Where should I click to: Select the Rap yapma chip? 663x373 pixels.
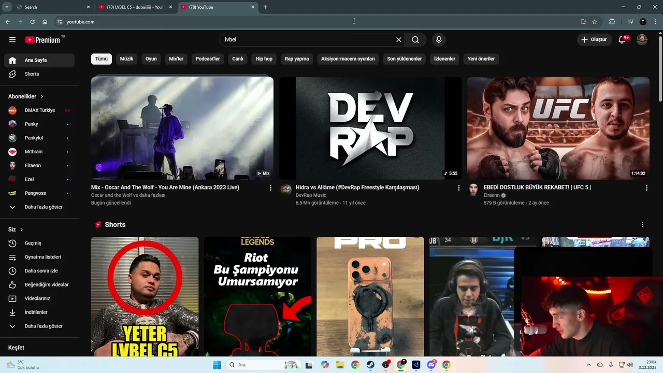pyautogui.click(x=297, y=59)
